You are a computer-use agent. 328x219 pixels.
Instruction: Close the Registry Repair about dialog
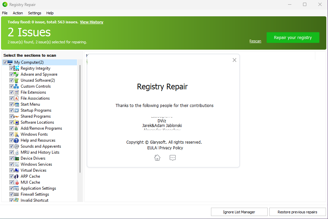pos(234,60)
